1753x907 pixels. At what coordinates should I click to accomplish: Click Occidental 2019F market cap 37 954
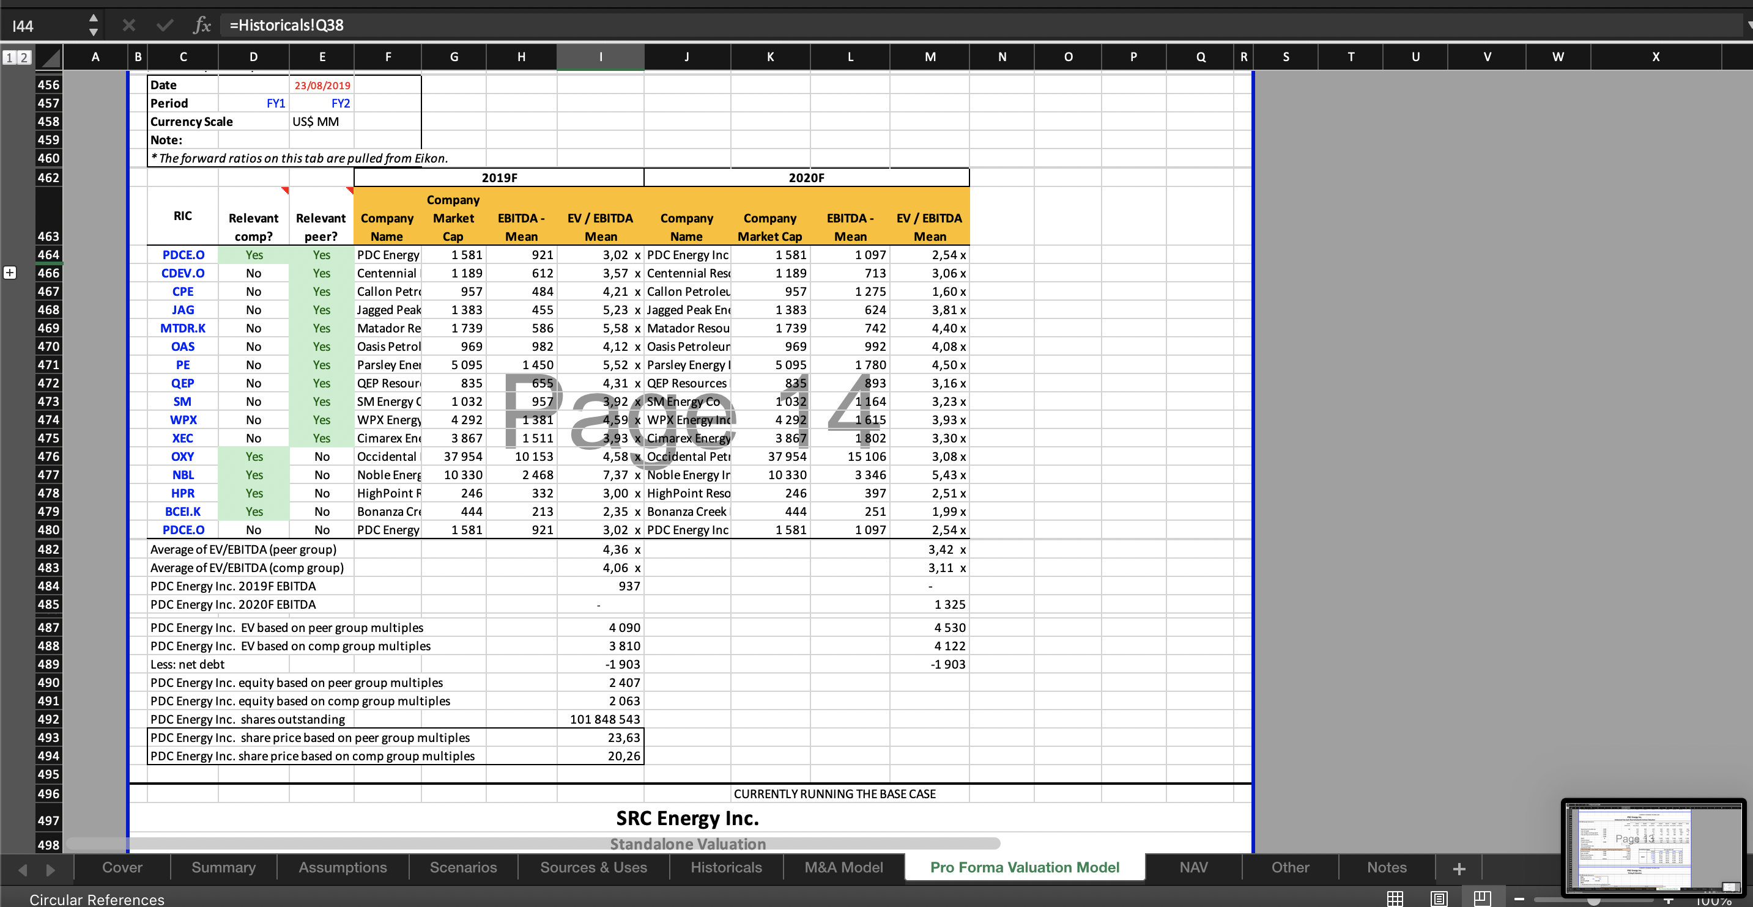tap(454, 456)
